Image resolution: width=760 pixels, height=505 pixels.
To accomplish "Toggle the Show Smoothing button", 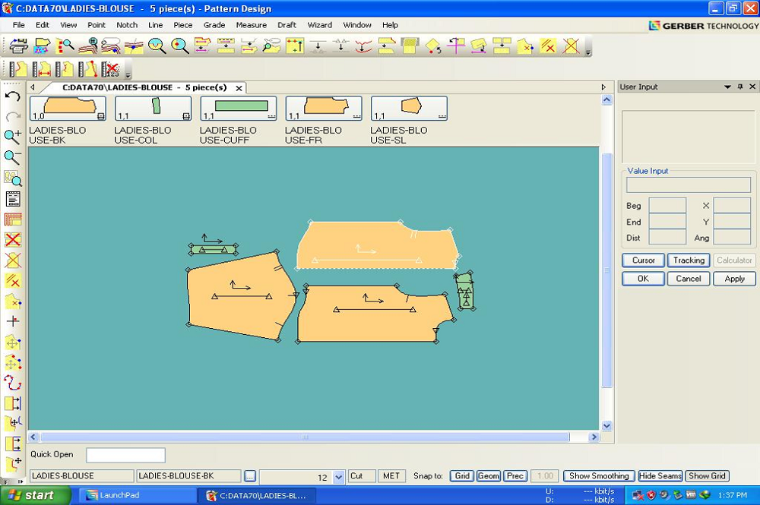I will pos(599,476).
